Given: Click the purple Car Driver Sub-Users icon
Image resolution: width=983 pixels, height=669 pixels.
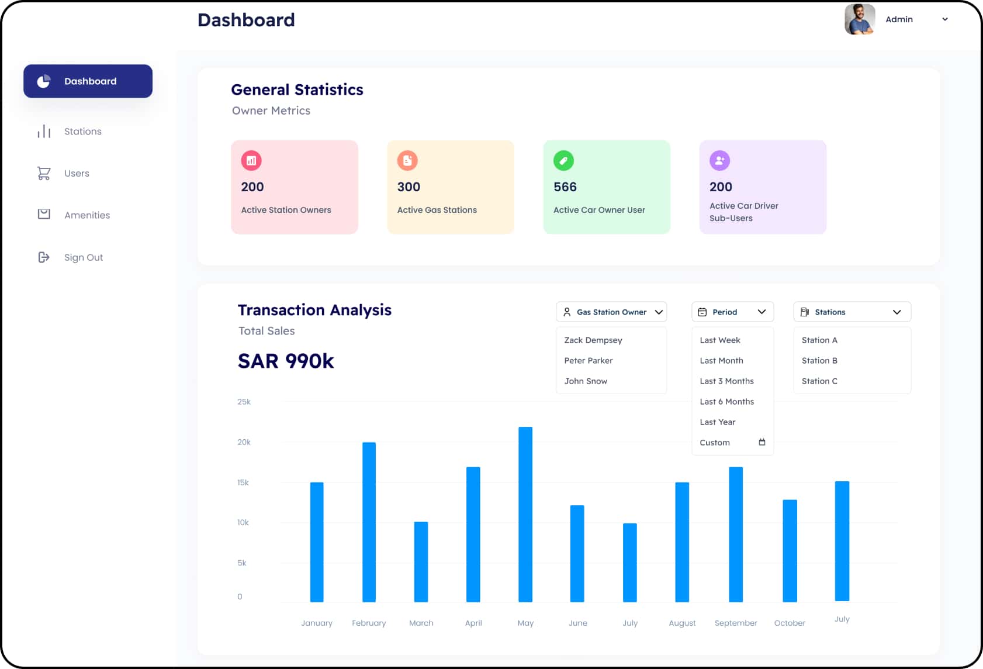Looking at the screenshot, I should click(719, 161).
